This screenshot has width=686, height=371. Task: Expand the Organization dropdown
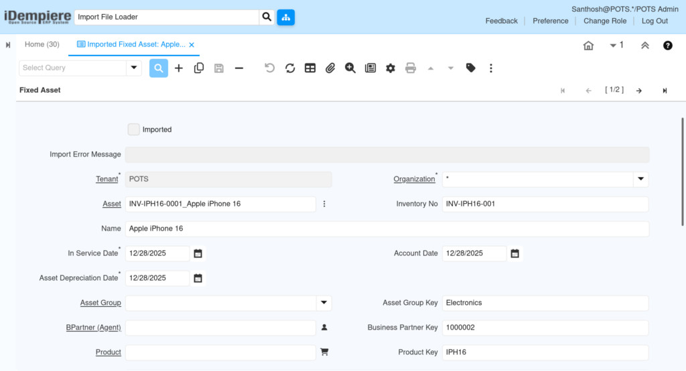tap(640, 179)
